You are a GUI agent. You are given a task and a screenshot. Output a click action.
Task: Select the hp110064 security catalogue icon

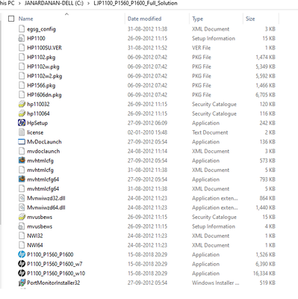(22, 114)
